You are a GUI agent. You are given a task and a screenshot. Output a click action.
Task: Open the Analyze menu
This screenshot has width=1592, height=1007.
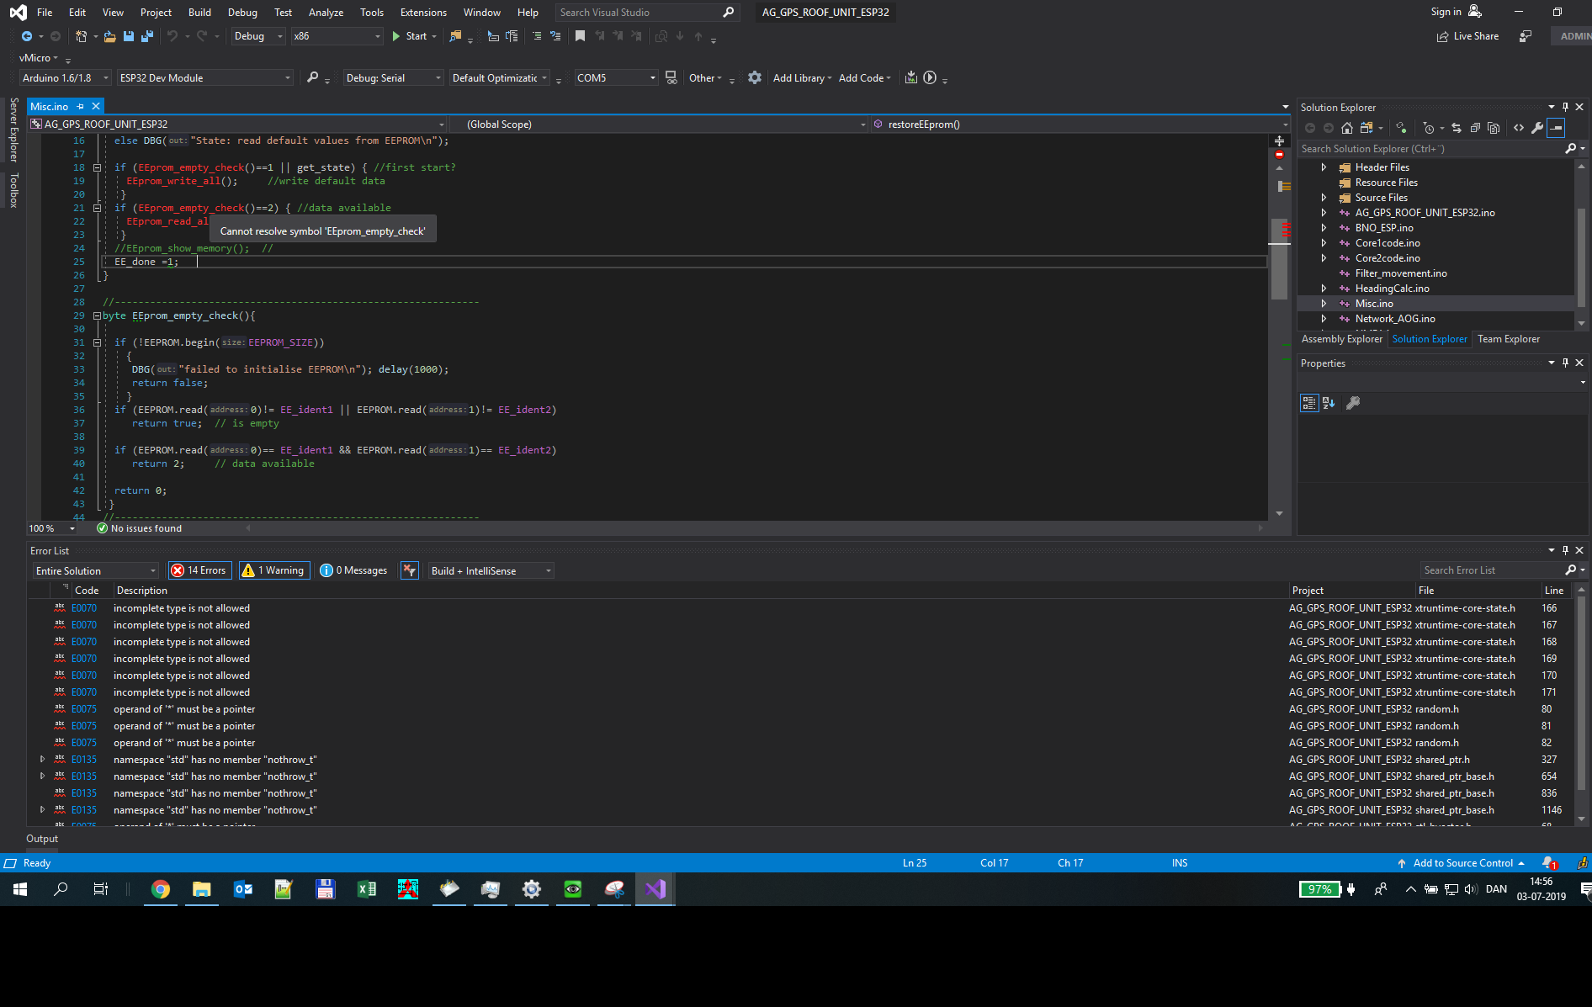pyautogui.click(x=326, y=12)
